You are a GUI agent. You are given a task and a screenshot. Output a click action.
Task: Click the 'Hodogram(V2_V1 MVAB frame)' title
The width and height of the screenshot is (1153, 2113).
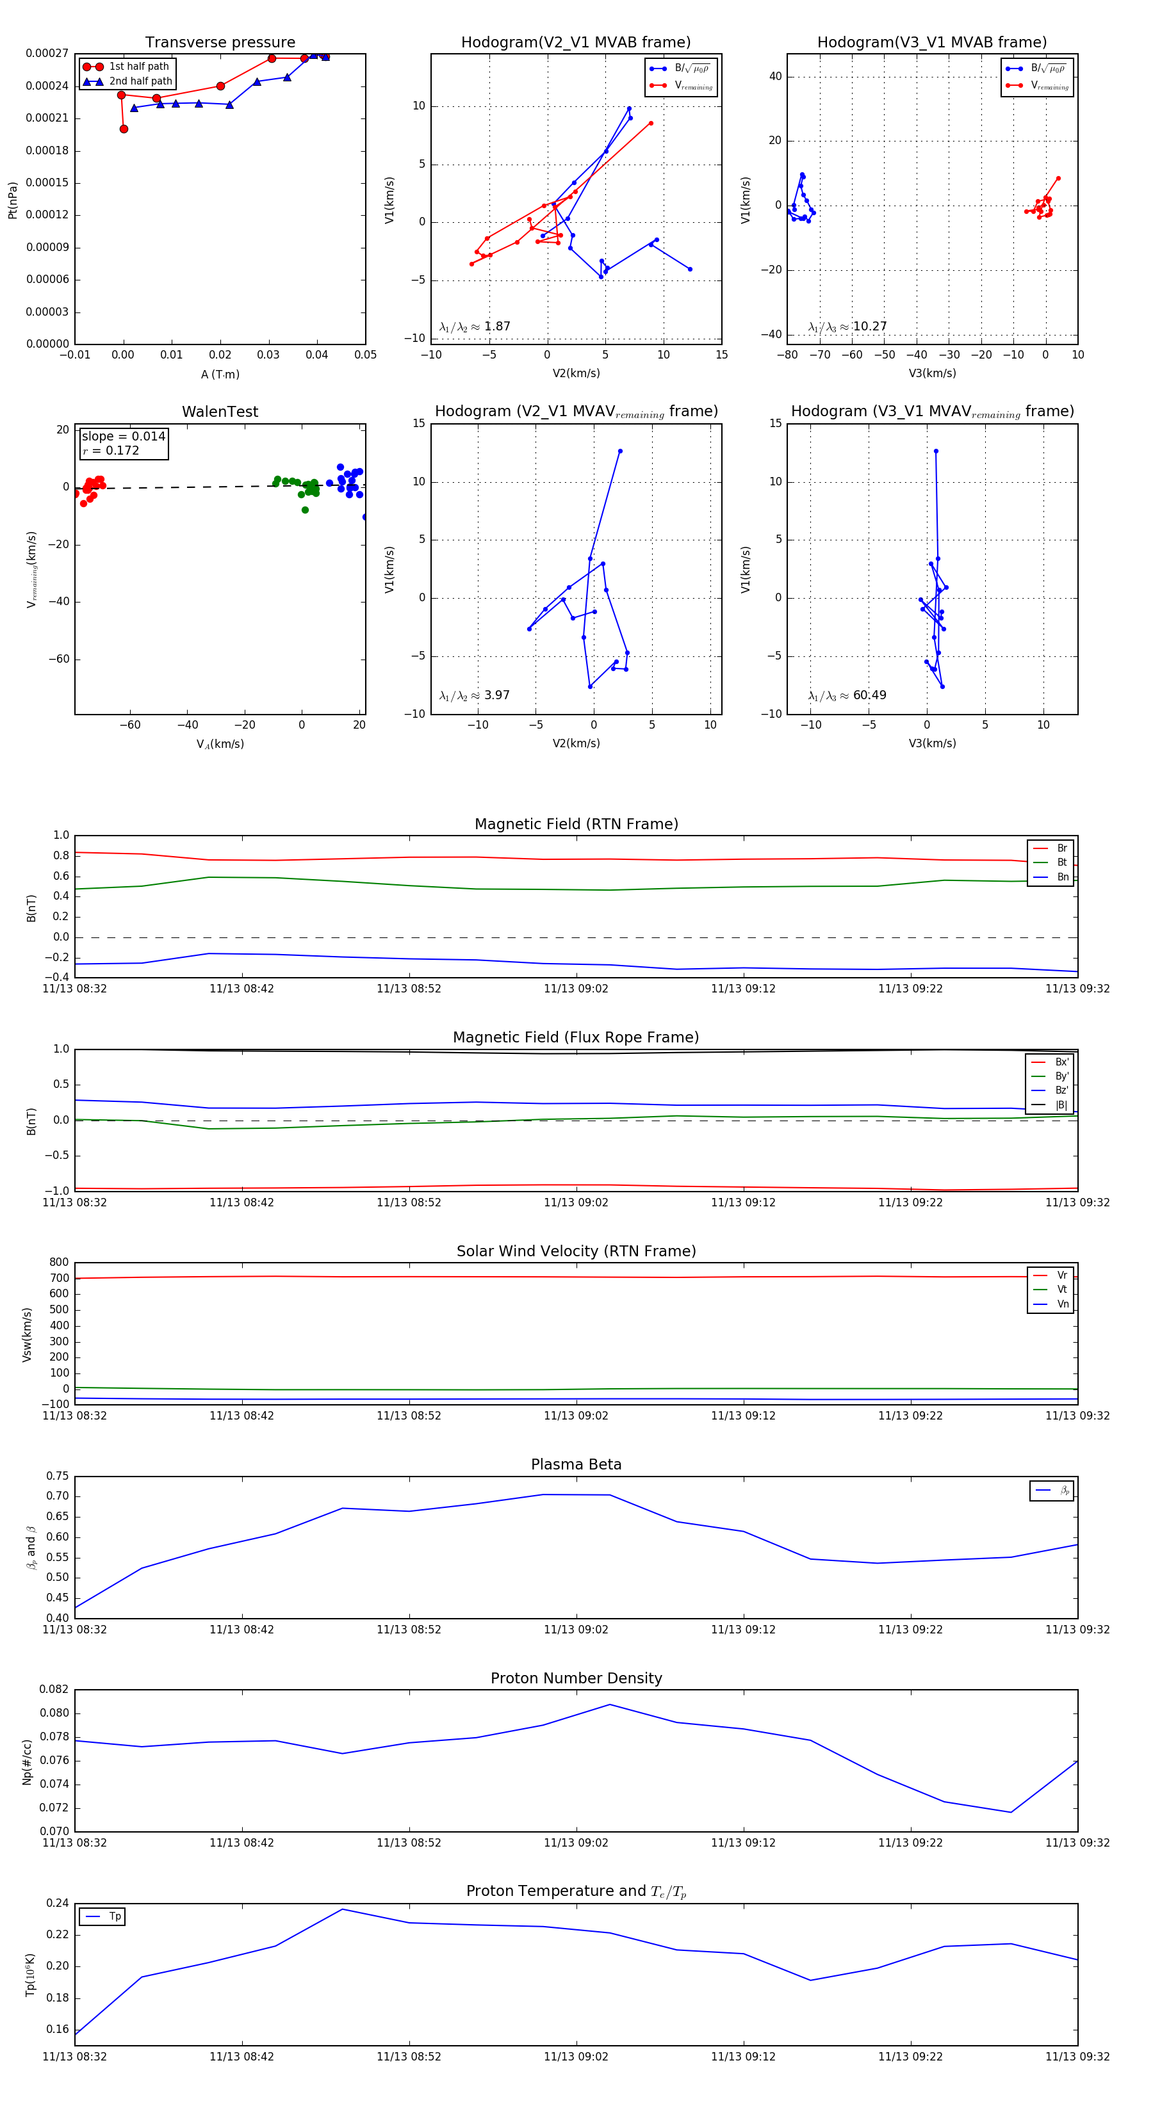click(576, 43)
